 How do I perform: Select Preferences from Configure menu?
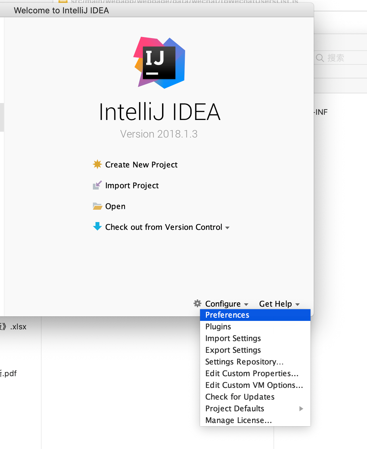pos(255,315)
